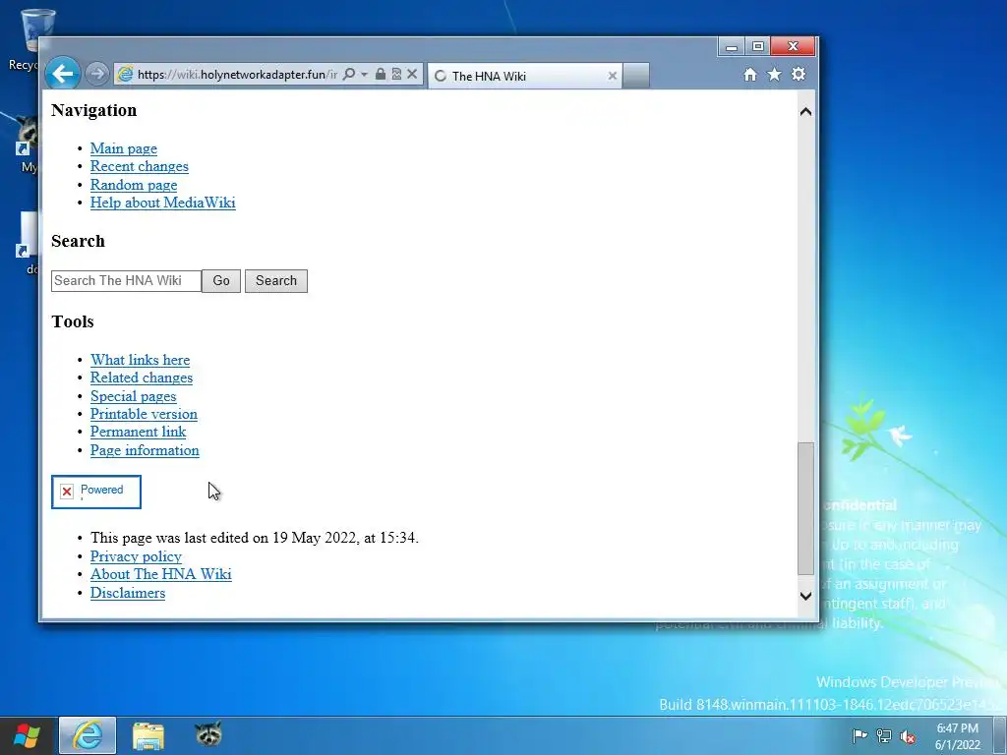Screen dimensions: 1007x755
Task: Click the broken Powered by image
Action: [96, 492]
